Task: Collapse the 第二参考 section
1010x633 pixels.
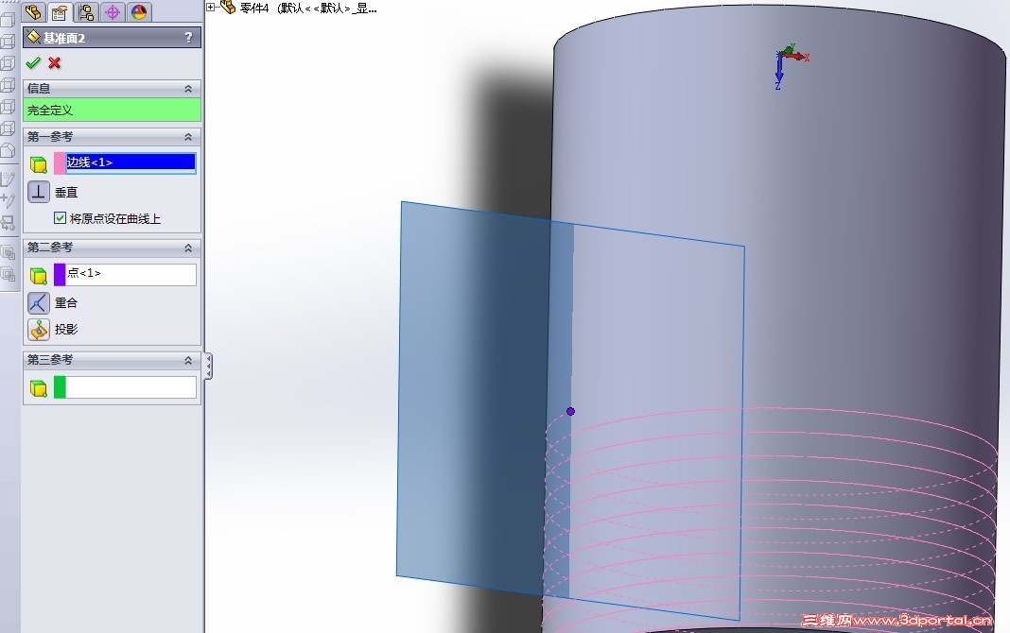Action: (188, 248)
